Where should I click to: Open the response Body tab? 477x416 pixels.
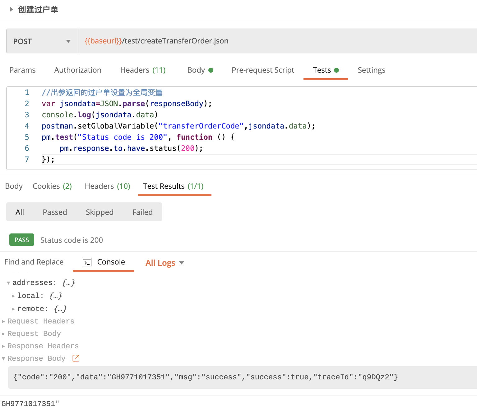(14, 186)
